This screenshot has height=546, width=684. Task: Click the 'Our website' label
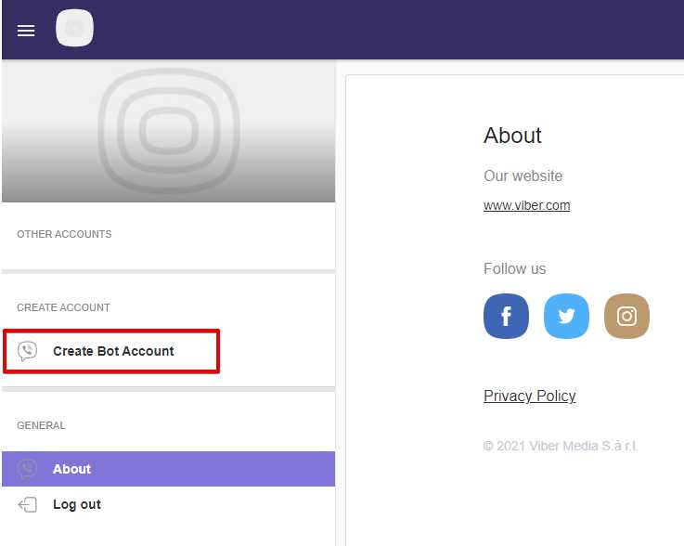(523, 175)
